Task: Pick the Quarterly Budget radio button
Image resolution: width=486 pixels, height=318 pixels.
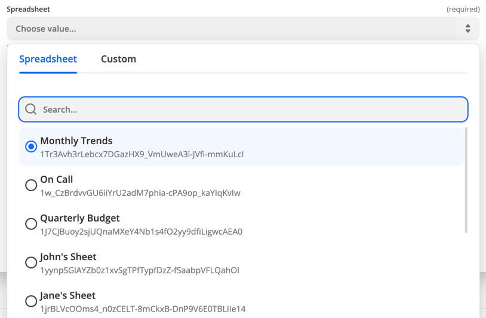Action: point(31,224)
